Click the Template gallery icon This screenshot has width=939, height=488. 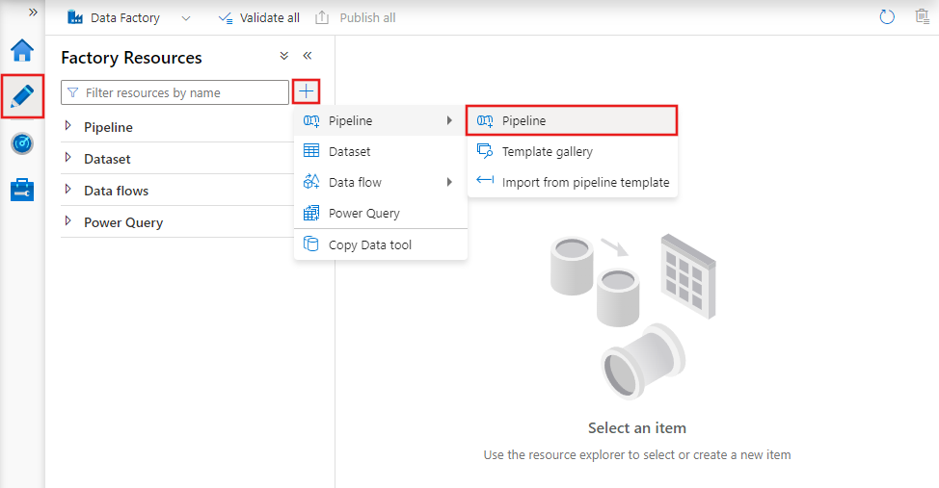485,151
